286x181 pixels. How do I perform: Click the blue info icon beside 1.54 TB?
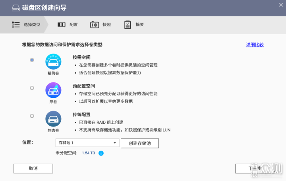101,153
